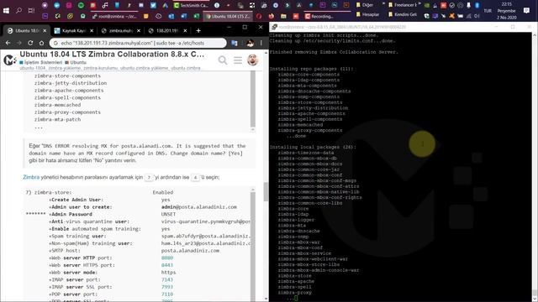
Task: Click the Bluetooth tray icon
Action: (x=477, y=6)
